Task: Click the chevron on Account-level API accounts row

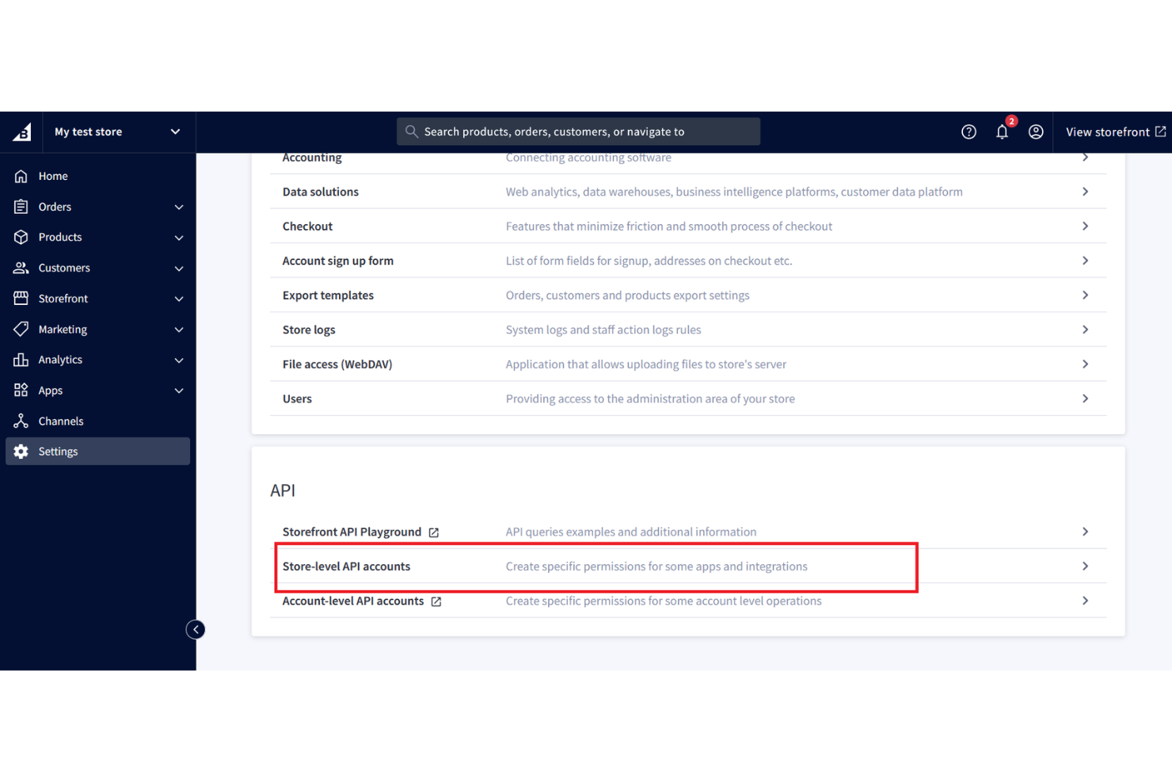Action: [x=1086, y=601]
